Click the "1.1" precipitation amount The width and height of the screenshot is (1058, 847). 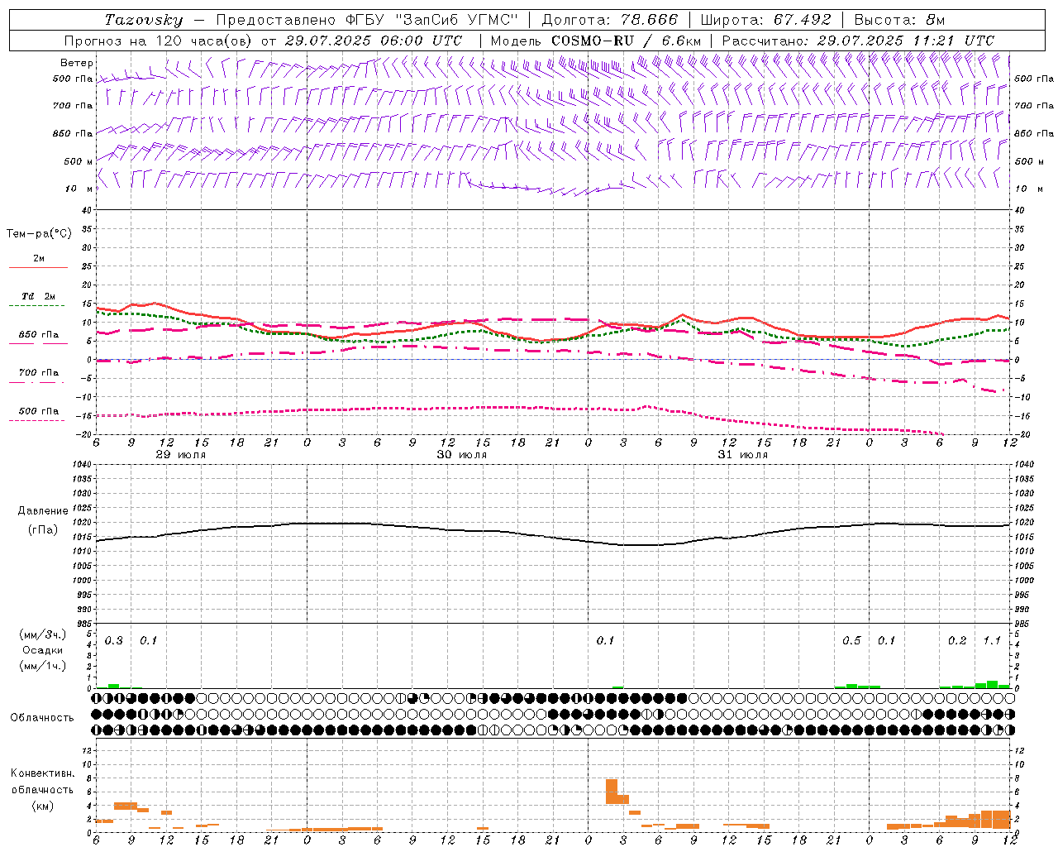(x=992, y=641)
